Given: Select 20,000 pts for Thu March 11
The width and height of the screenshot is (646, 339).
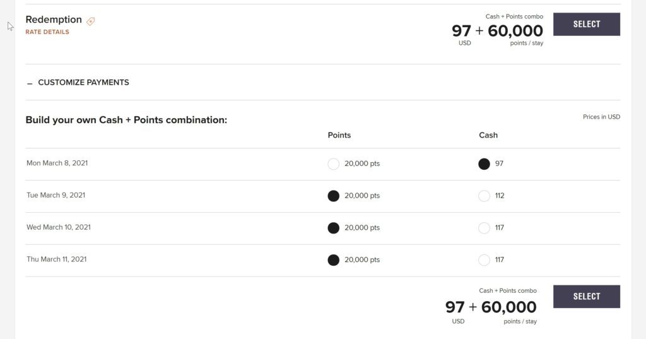Looking at the screenshot, I should 333,259.
